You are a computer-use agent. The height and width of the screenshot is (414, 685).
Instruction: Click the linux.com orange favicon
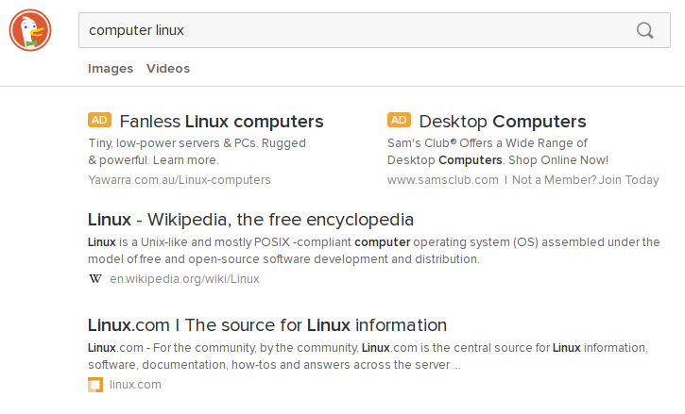[95, 385]
